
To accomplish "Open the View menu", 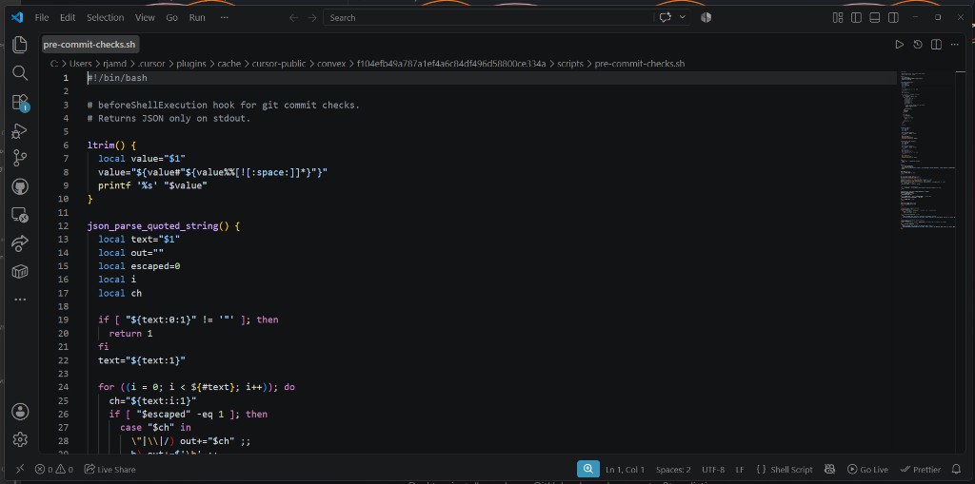I will 145,17.
